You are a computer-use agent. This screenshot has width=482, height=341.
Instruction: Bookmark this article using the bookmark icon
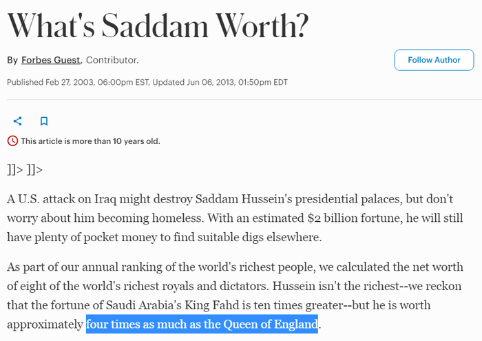(x=44, y=121)
